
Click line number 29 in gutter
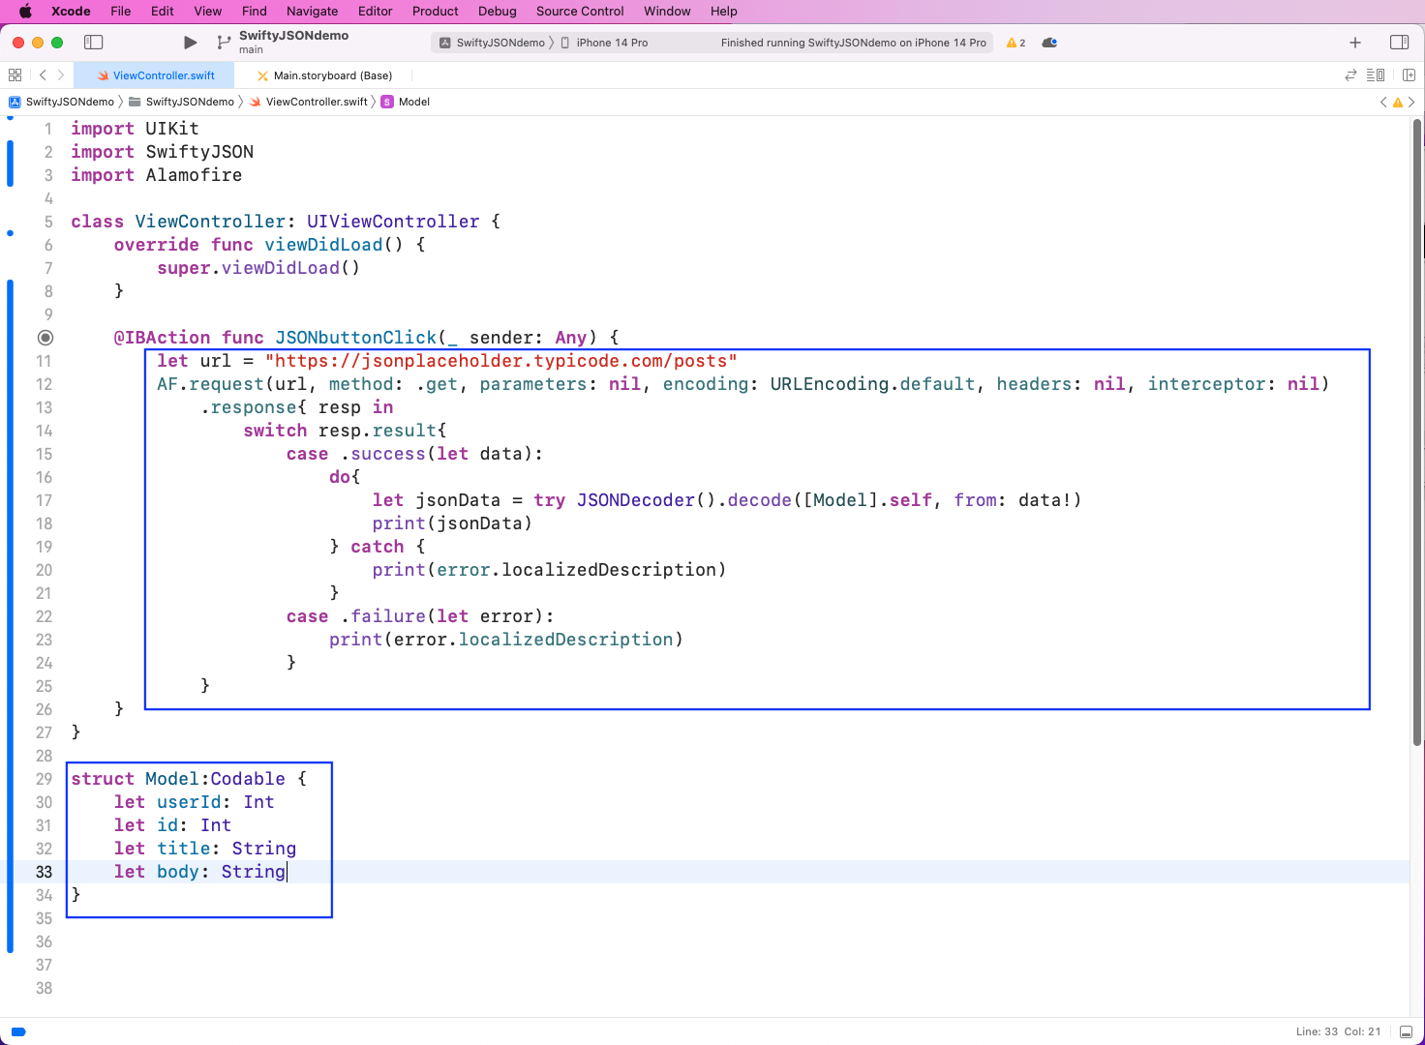coord(44,779)
